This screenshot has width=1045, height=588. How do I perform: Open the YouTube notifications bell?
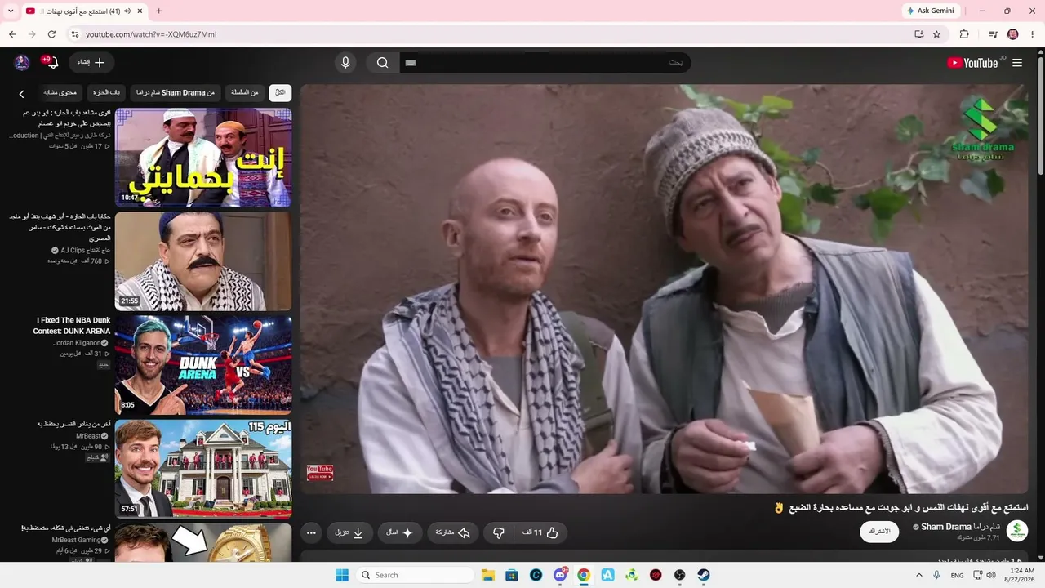(52, 62)
